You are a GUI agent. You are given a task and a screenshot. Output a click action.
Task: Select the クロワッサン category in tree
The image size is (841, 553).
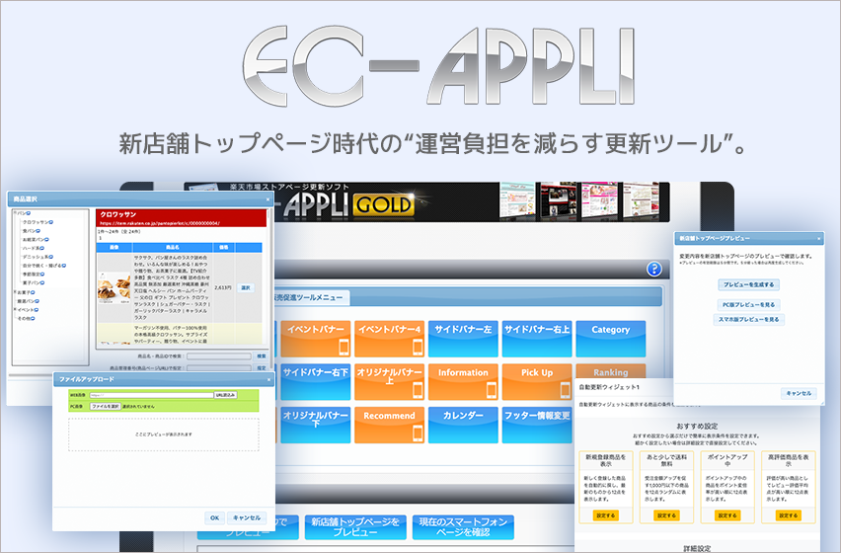pos(38,222)
